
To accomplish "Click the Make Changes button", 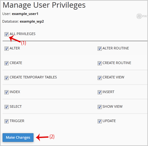I will (18, 137).
